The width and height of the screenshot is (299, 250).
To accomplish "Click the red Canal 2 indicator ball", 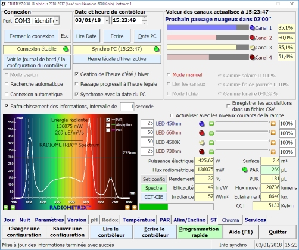I will click(252, 37).
